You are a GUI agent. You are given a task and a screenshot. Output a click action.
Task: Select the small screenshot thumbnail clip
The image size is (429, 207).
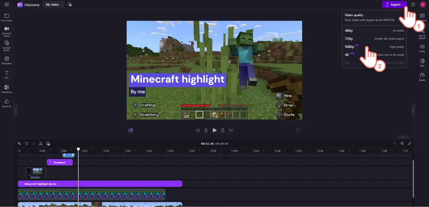(36, 173)
